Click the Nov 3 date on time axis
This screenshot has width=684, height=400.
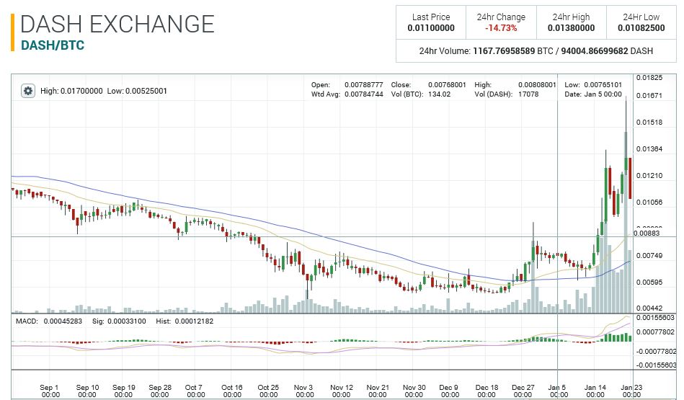[304, 391]
